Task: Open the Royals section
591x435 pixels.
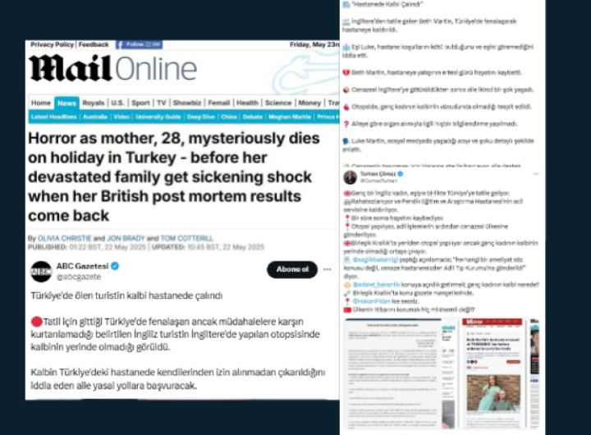Action: click(93, 103)
